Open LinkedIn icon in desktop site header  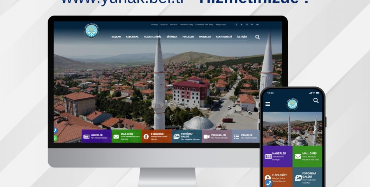(x=252, y=25)
